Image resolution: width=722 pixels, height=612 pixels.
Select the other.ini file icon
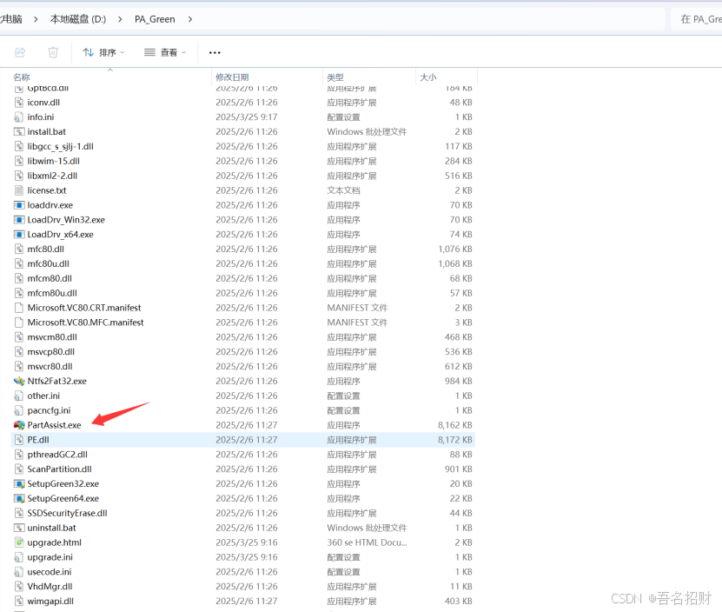point(19,396)
